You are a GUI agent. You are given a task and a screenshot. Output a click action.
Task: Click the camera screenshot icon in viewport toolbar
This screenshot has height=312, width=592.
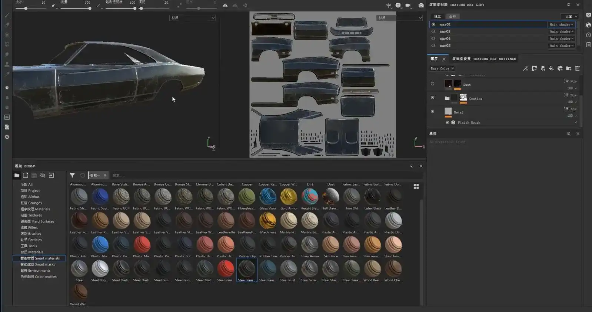(x=421, y=5)
